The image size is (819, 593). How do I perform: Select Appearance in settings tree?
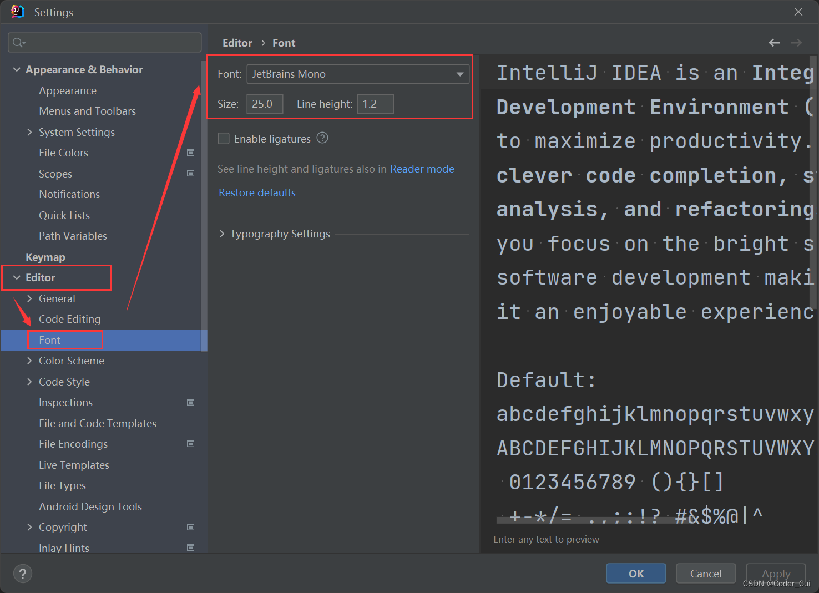tap(68, 90)
